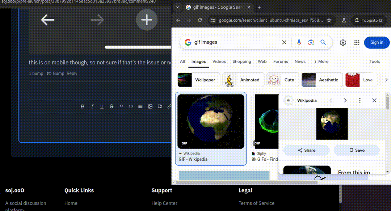
Task: Click the round plus button in the soj.ooO post
Action: click(x=147, y=20)
